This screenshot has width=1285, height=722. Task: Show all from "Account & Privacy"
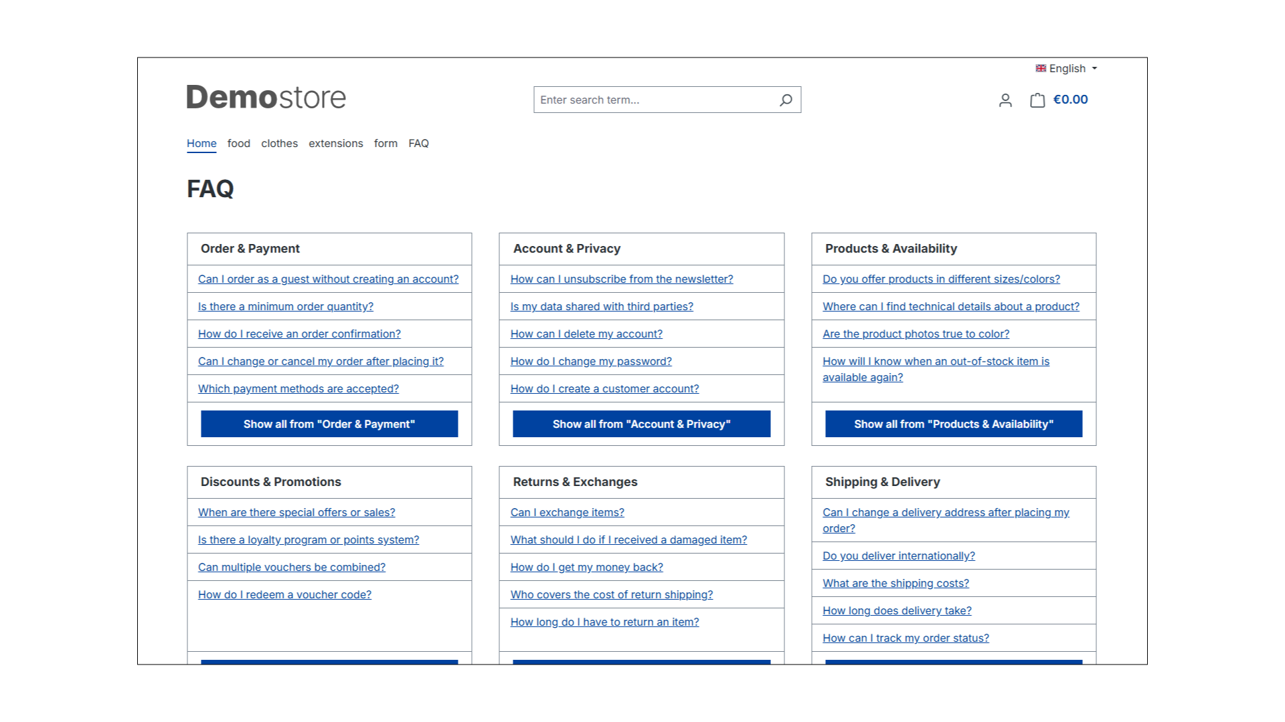point(641,424)
